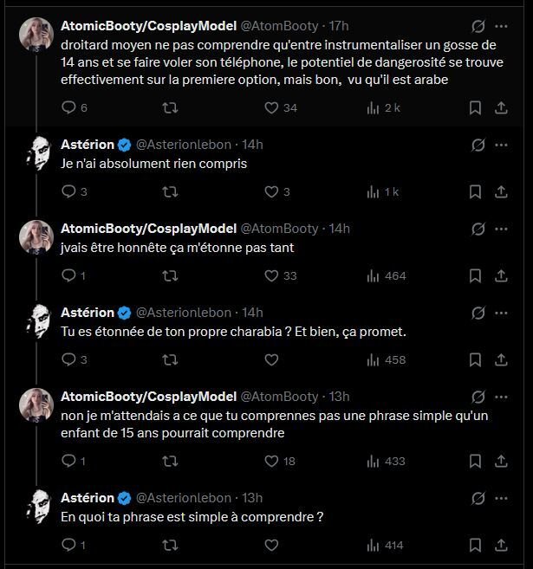Viewport: 533px width, 569px height.
Task: Open more options menu on the top tweet
Action: 502,26
